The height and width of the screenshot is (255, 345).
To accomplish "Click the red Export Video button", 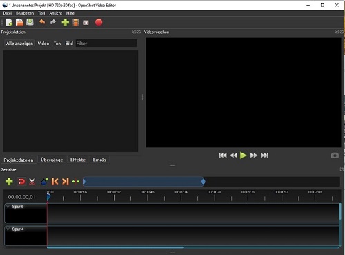I will pyautogui.click(x=99, y=22).
